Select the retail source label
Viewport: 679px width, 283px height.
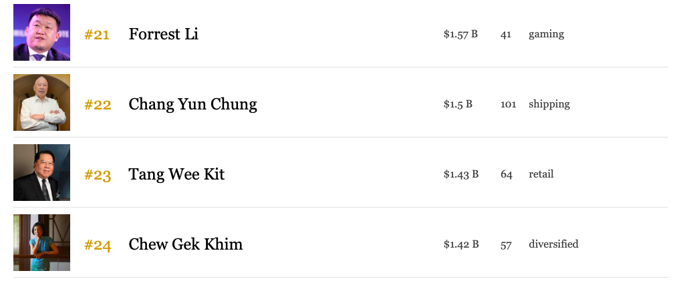(x=541, y=174)
